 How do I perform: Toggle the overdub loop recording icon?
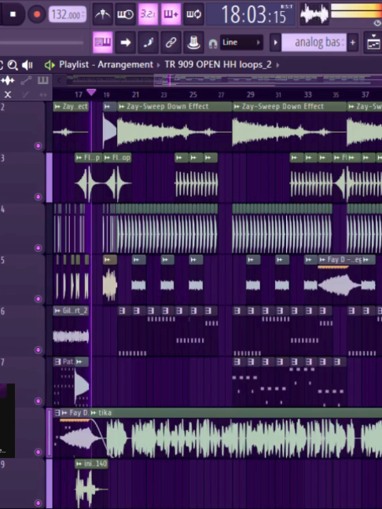tap(193, 14)
